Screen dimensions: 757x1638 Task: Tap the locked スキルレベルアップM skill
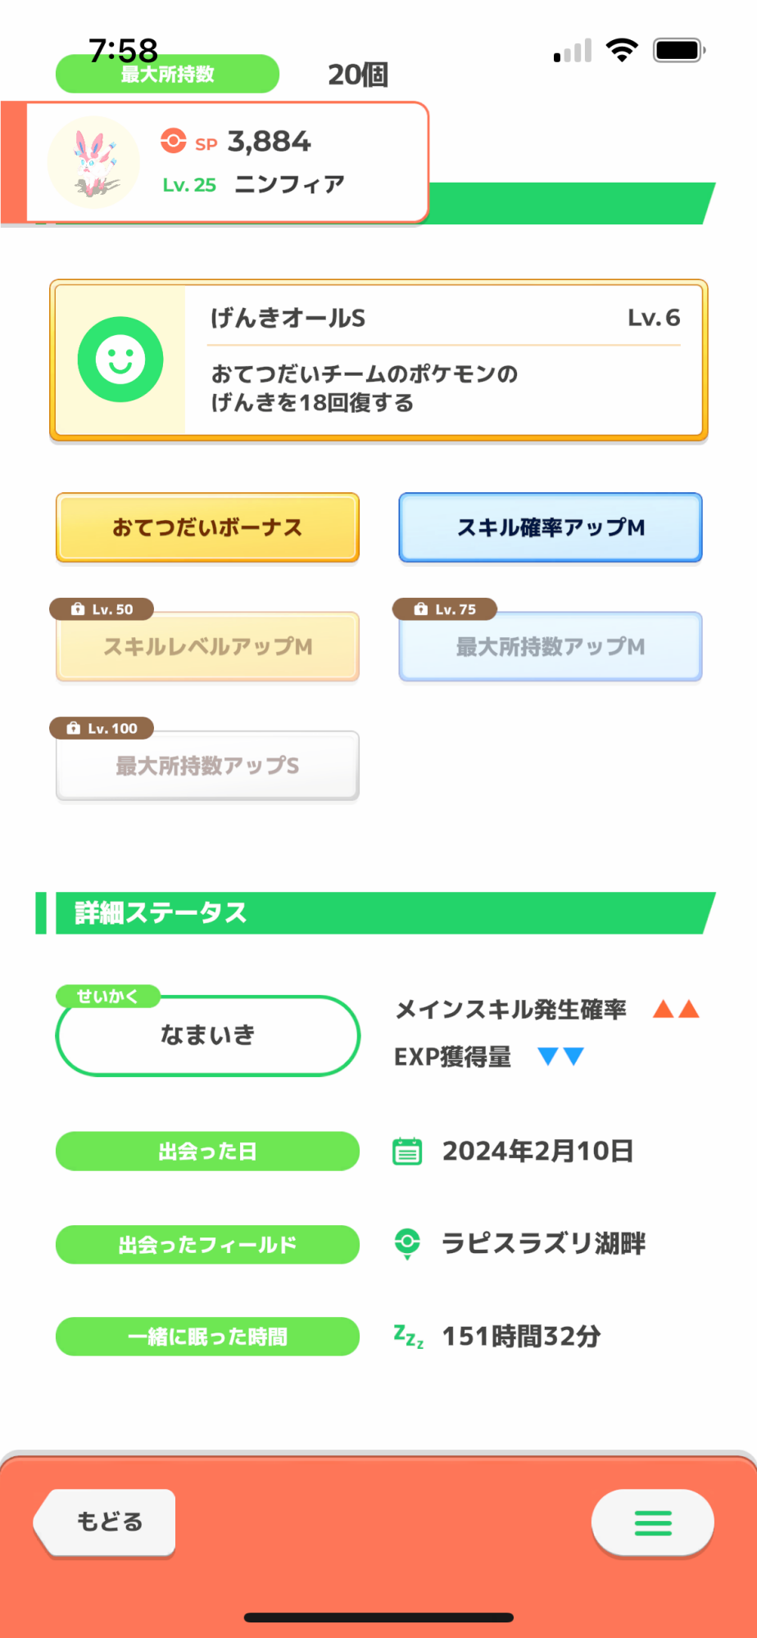point(207,646)
